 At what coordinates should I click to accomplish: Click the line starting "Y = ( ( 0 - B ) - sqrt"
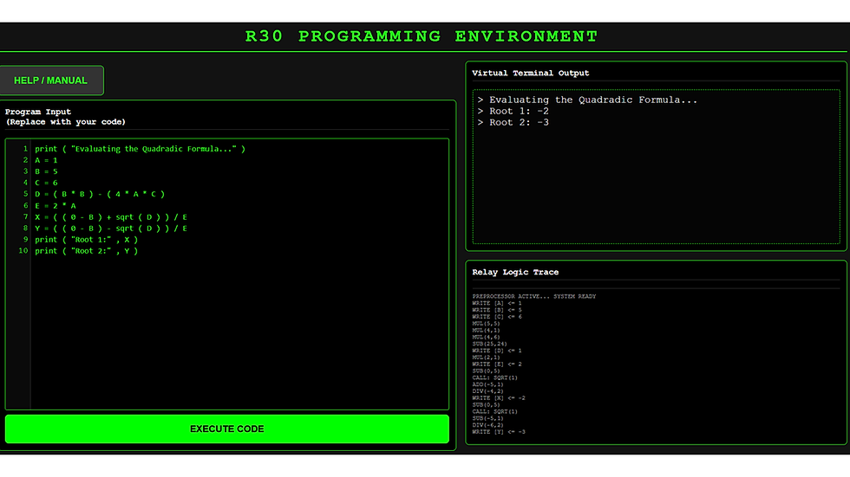coord(111,229)
